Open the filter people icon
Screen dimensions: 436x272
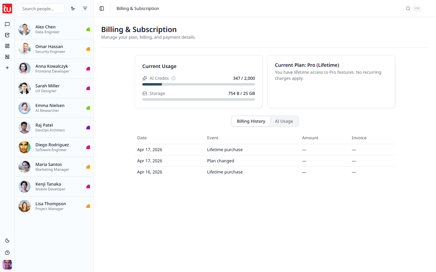pos(85,8)
